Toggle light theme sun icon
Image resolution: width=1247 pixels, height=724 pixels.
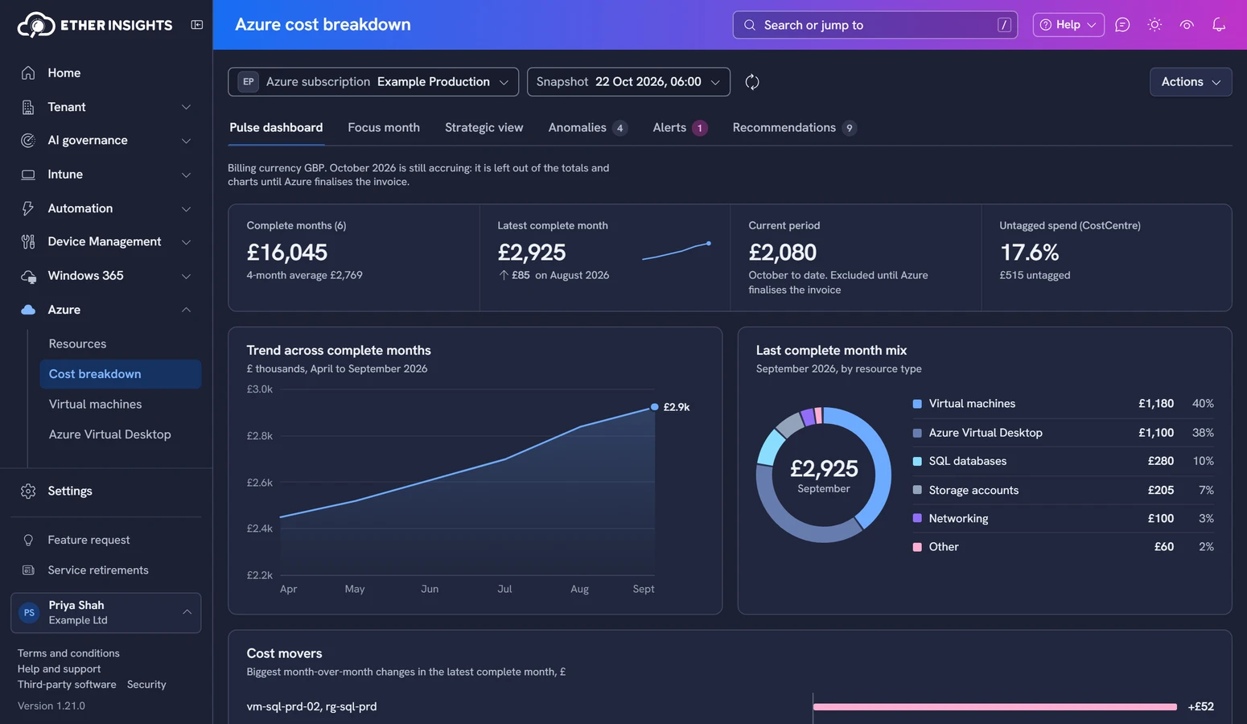click(x=1154, y=25)
